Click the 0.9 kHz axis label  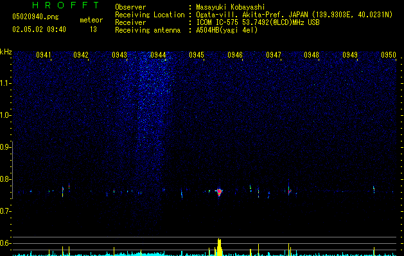coord(5,147)
